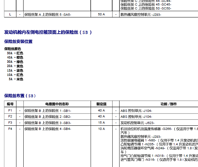
Task: Select the 20A - 黄色 line
Action: pos(15,66)
